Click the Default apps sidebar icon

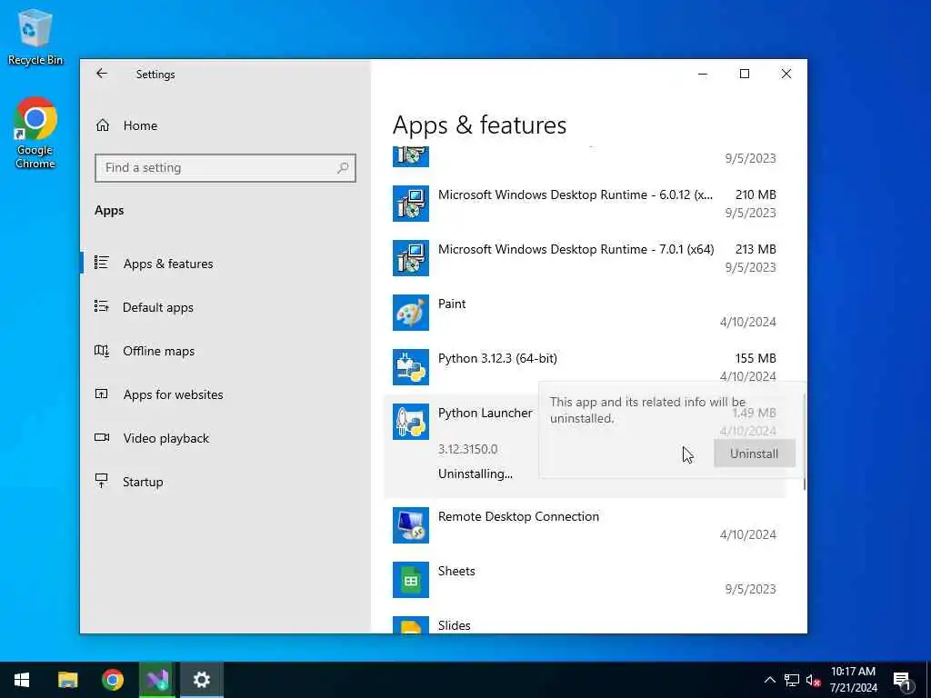pos(102,306)
